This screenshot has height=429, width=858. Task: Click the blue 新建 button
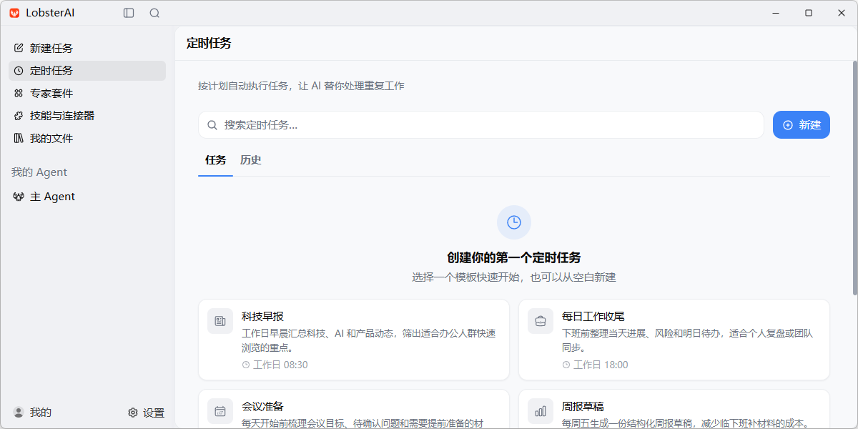point(802,125)
